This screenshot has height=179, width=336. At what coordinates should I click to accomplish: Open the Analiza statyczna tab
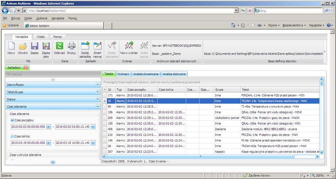(x=174, y=74)
